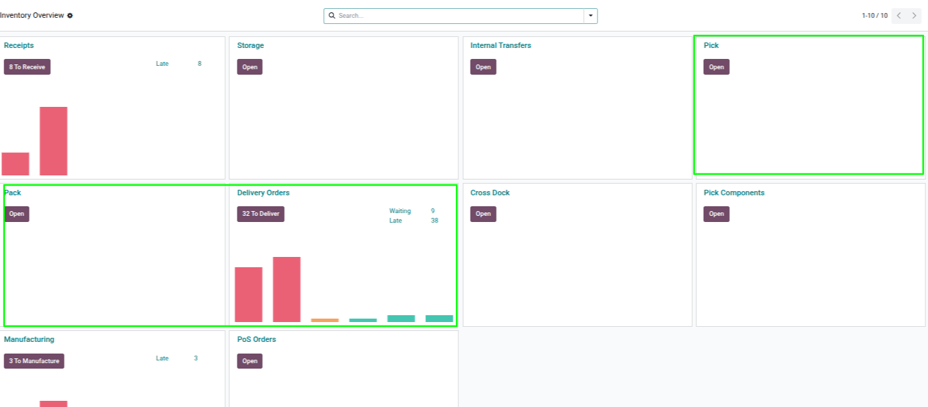The height and width of the screenshot is (407, 928).
Task: Click Late label in Manufacturing card
Action: point(162,358)
